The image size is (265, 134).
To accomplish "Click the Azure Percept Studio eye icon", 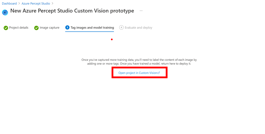I will click(5, 12).
